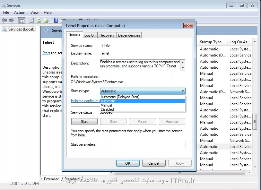Show the Dependencies tab
This screenshot has width=261, height=190.
pos(129,35)
